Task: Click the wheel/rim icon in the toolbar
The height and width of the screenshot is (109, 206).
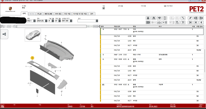Action: [x=153, y=18]
